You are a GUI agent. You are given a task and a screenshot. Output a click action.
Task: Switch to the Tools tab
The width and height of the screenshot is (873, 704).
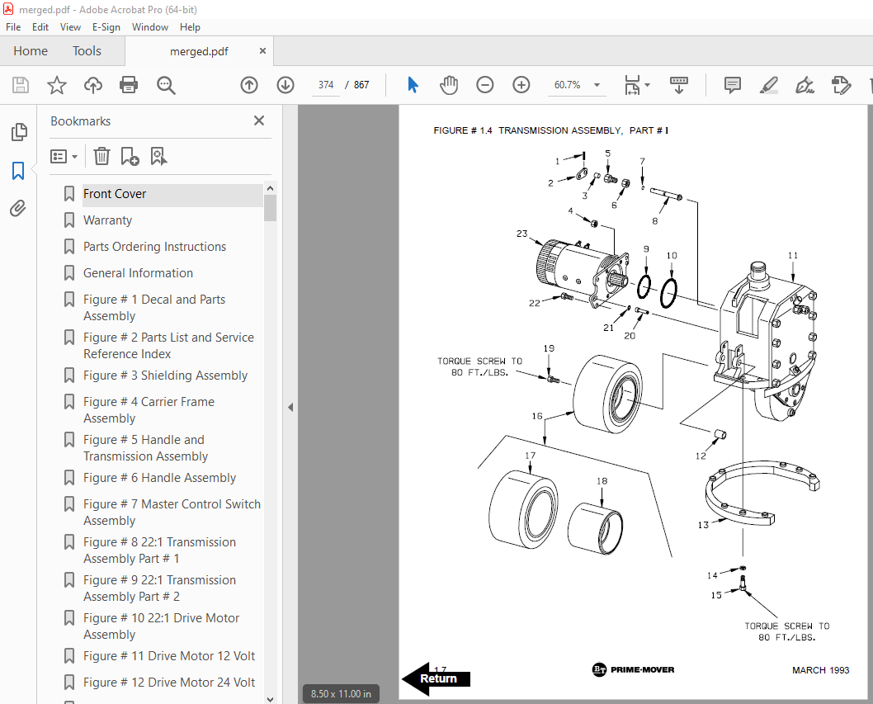[87, 50]
